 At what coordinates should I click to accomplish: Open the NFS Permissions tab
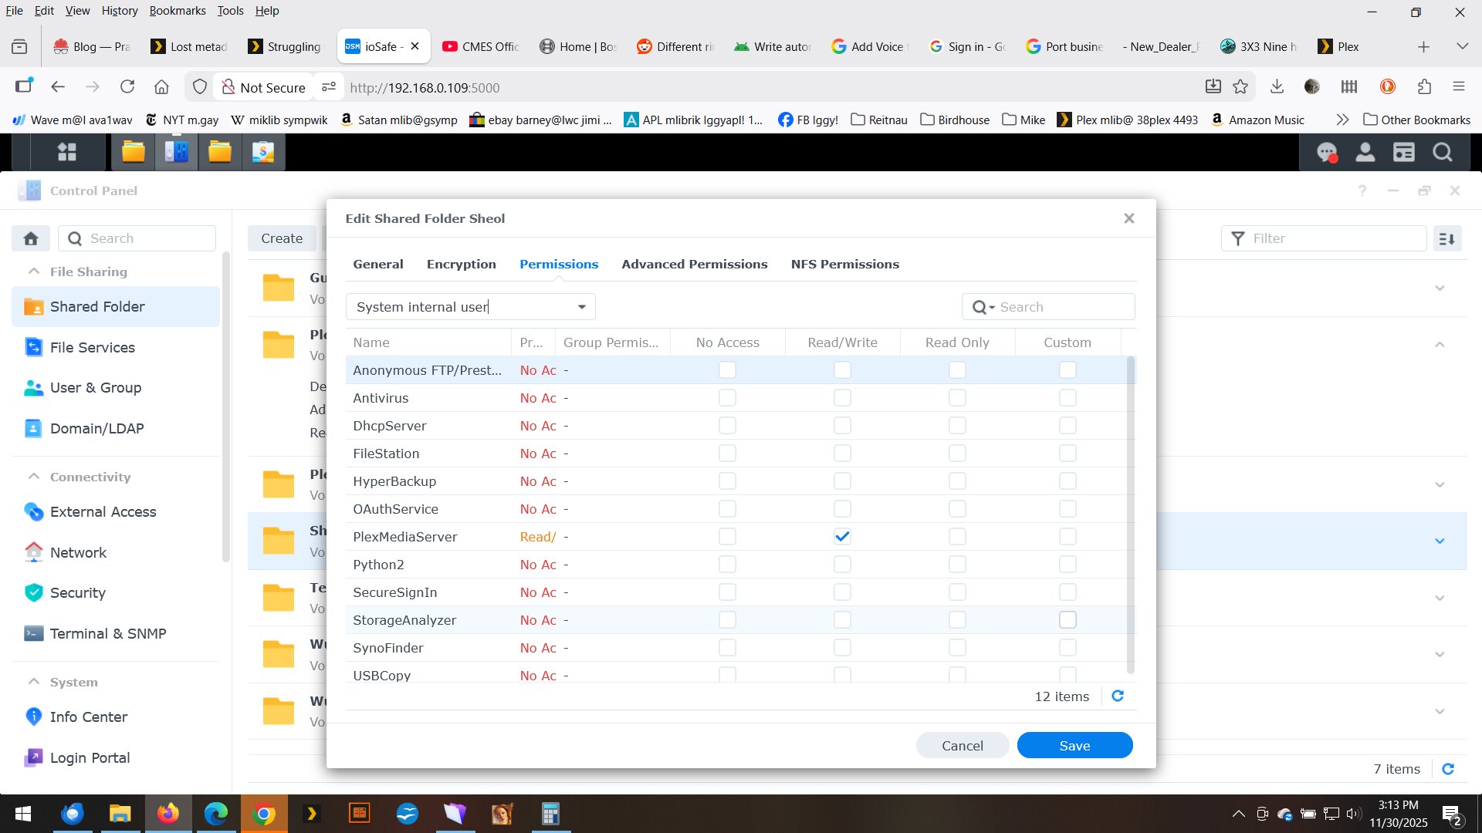click(x=844, y=264)
